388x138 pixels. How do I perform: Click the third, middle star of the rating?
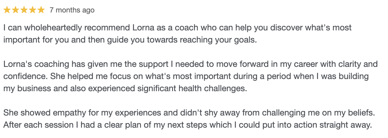point(24,10)
